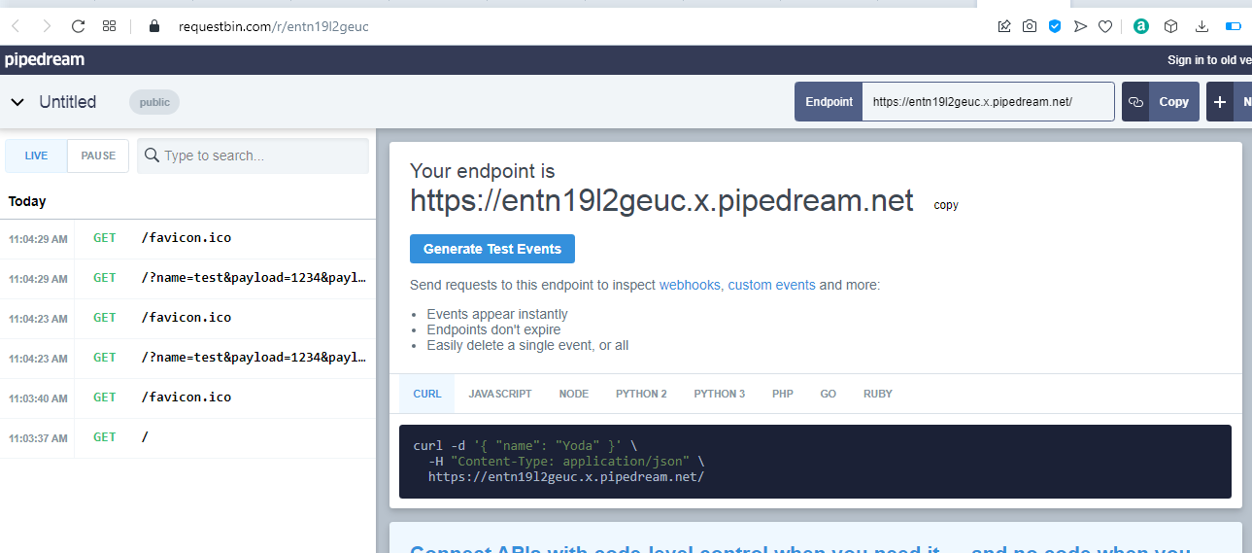
Task: Click Generate Test Events button
Action: tap(492, 249)
